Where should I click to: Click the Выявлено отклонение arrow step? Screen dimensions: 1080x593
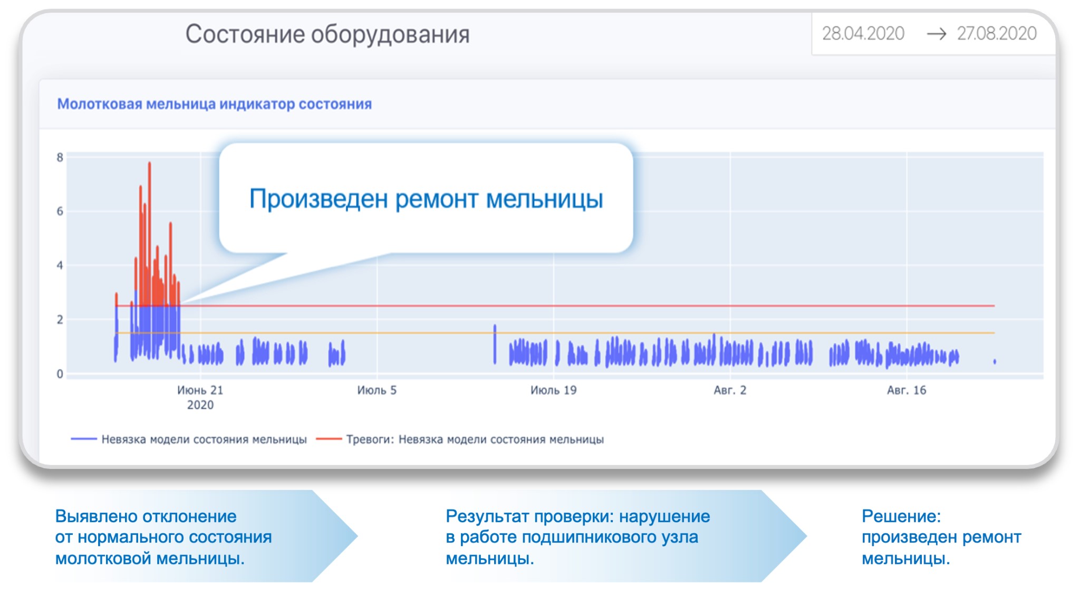click(163, 537)
